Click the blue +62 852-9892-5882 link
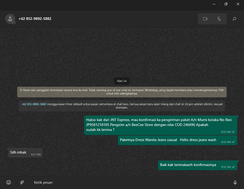Viewport: 244px width, 189px height. [x=34, y=104]
